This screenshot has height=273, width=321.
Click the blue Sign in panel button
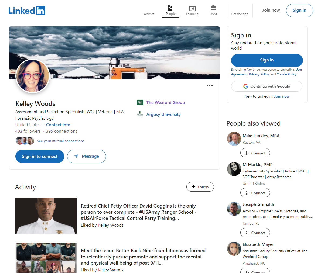coord(267,60)
